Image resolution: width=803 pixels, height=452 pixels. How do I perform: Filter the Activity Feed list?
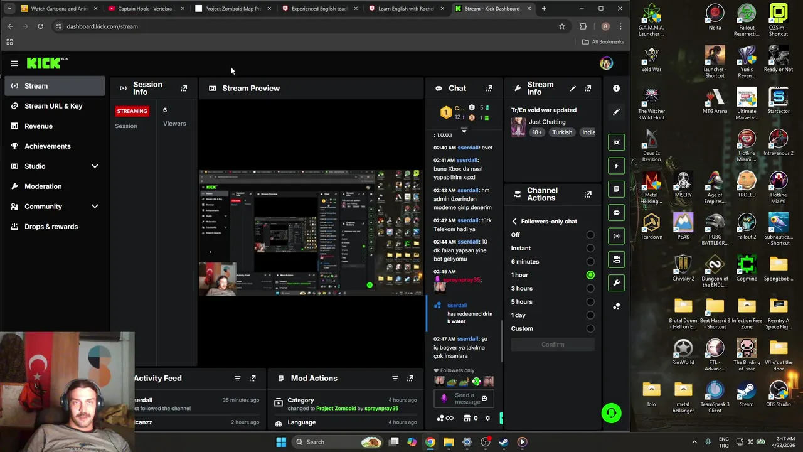point(237,379)
